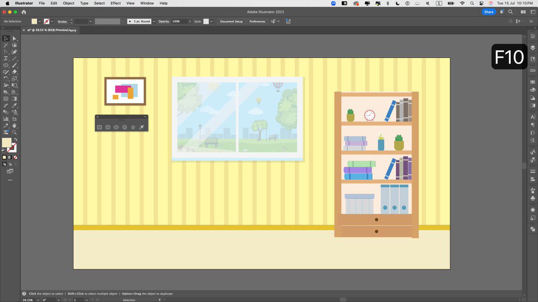Select the Line Segment tool
Image resolution: width=538 pixels, height=302 pixels.
[x=14, y=59]
